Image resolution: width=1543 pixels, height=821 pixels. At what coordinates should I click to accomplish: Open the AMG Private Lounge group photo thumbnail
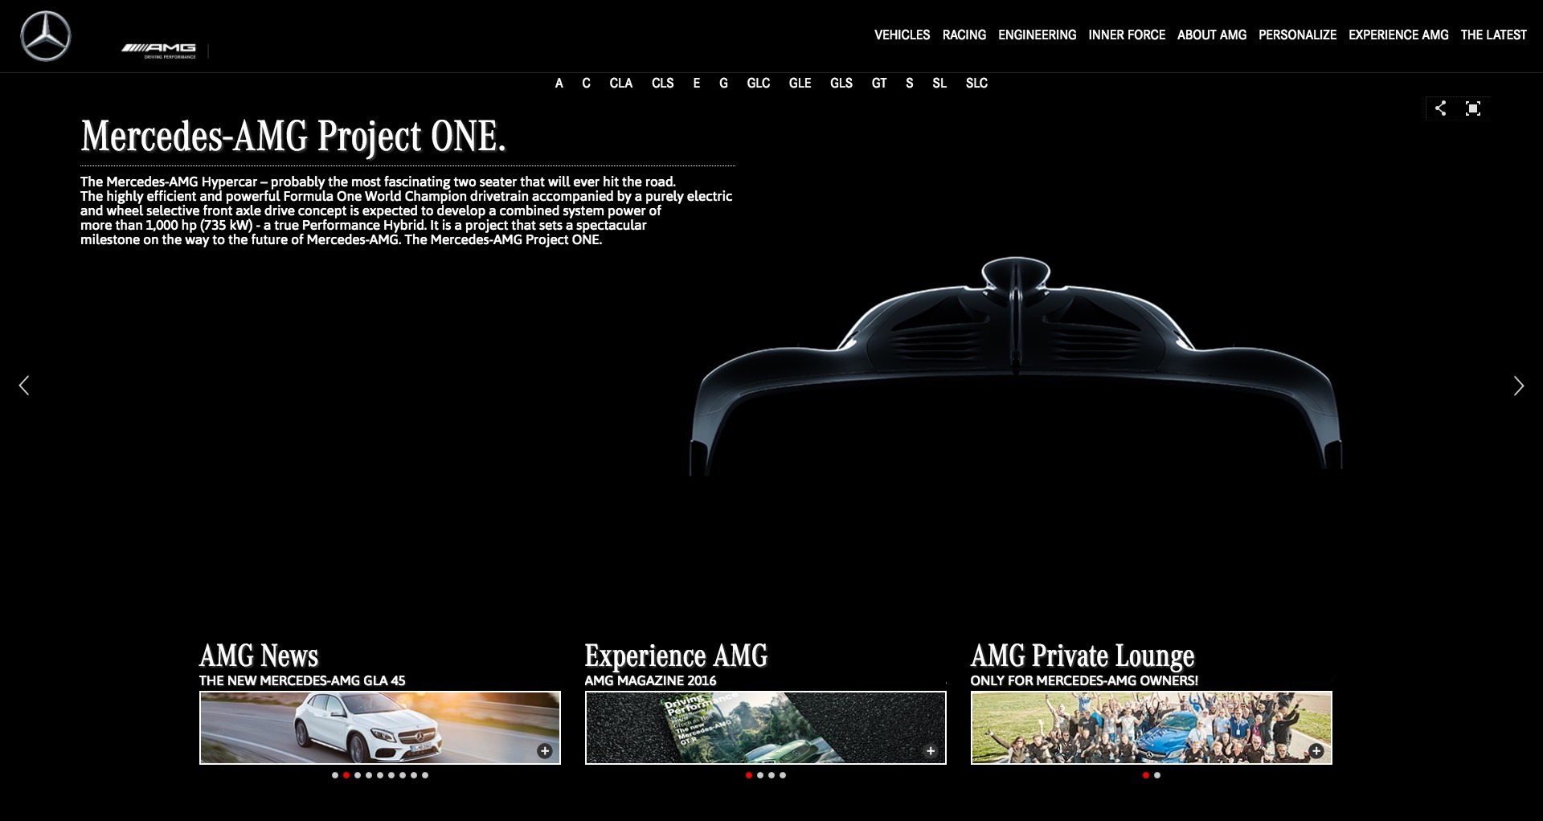click(1152, 728)
